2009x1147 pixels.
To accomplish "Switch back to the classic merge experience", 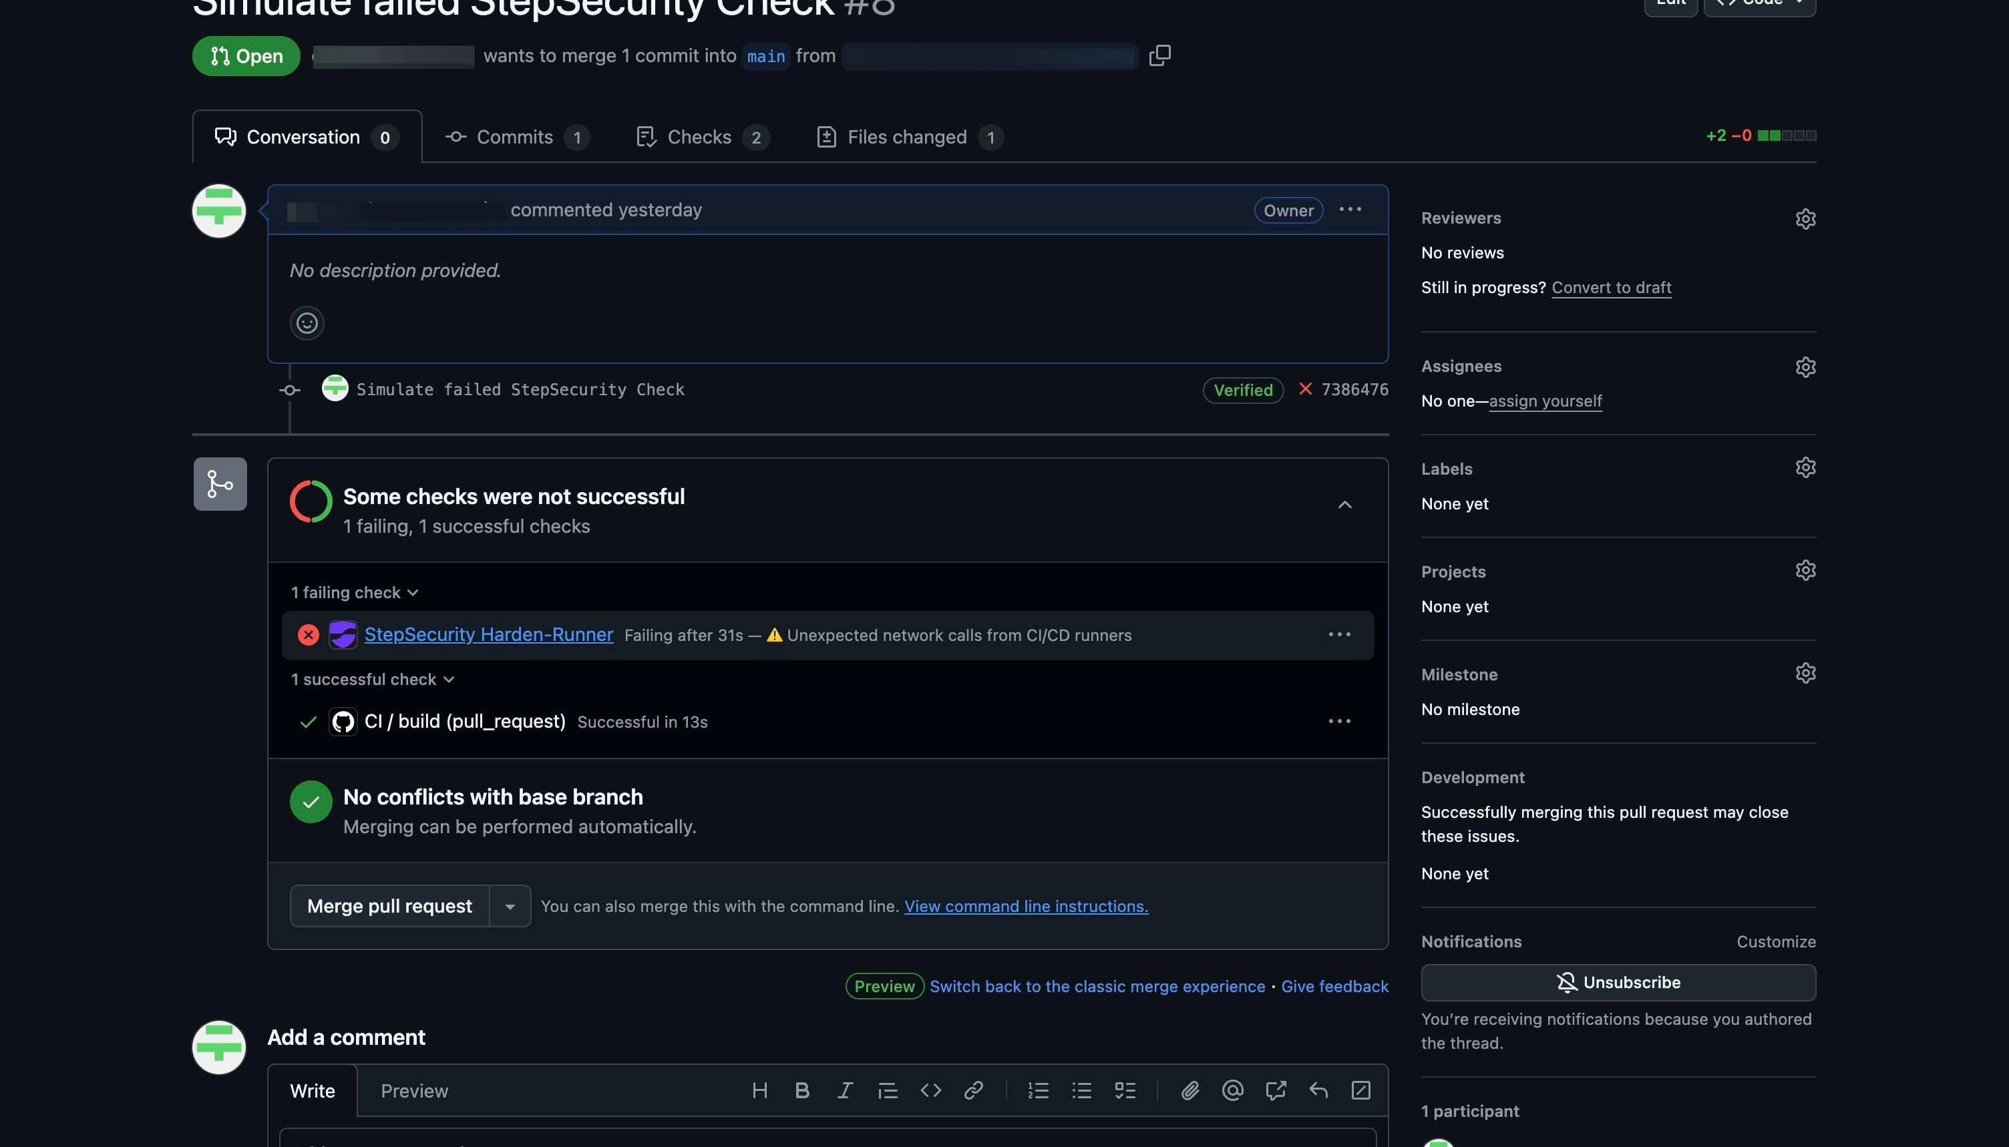I will 1097,987.
